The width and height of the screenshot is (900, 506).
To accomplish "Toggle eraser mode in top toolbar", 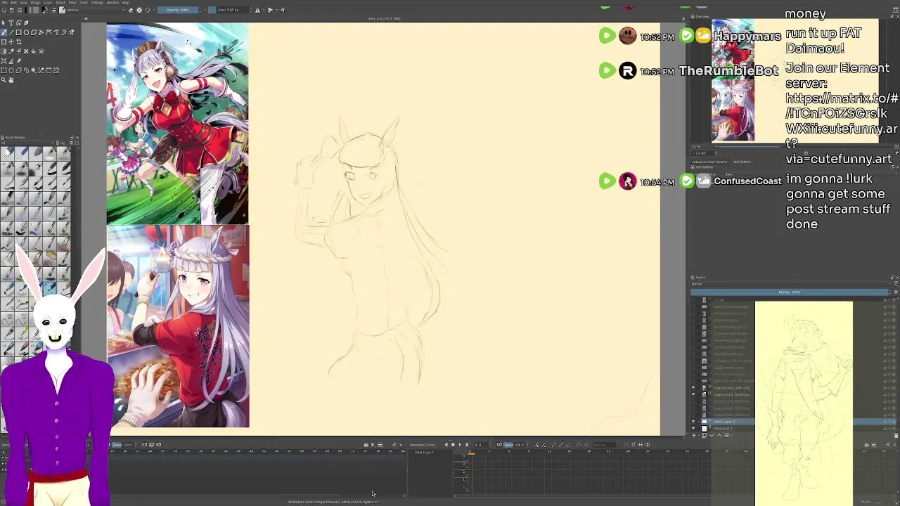I will (131, 10).
